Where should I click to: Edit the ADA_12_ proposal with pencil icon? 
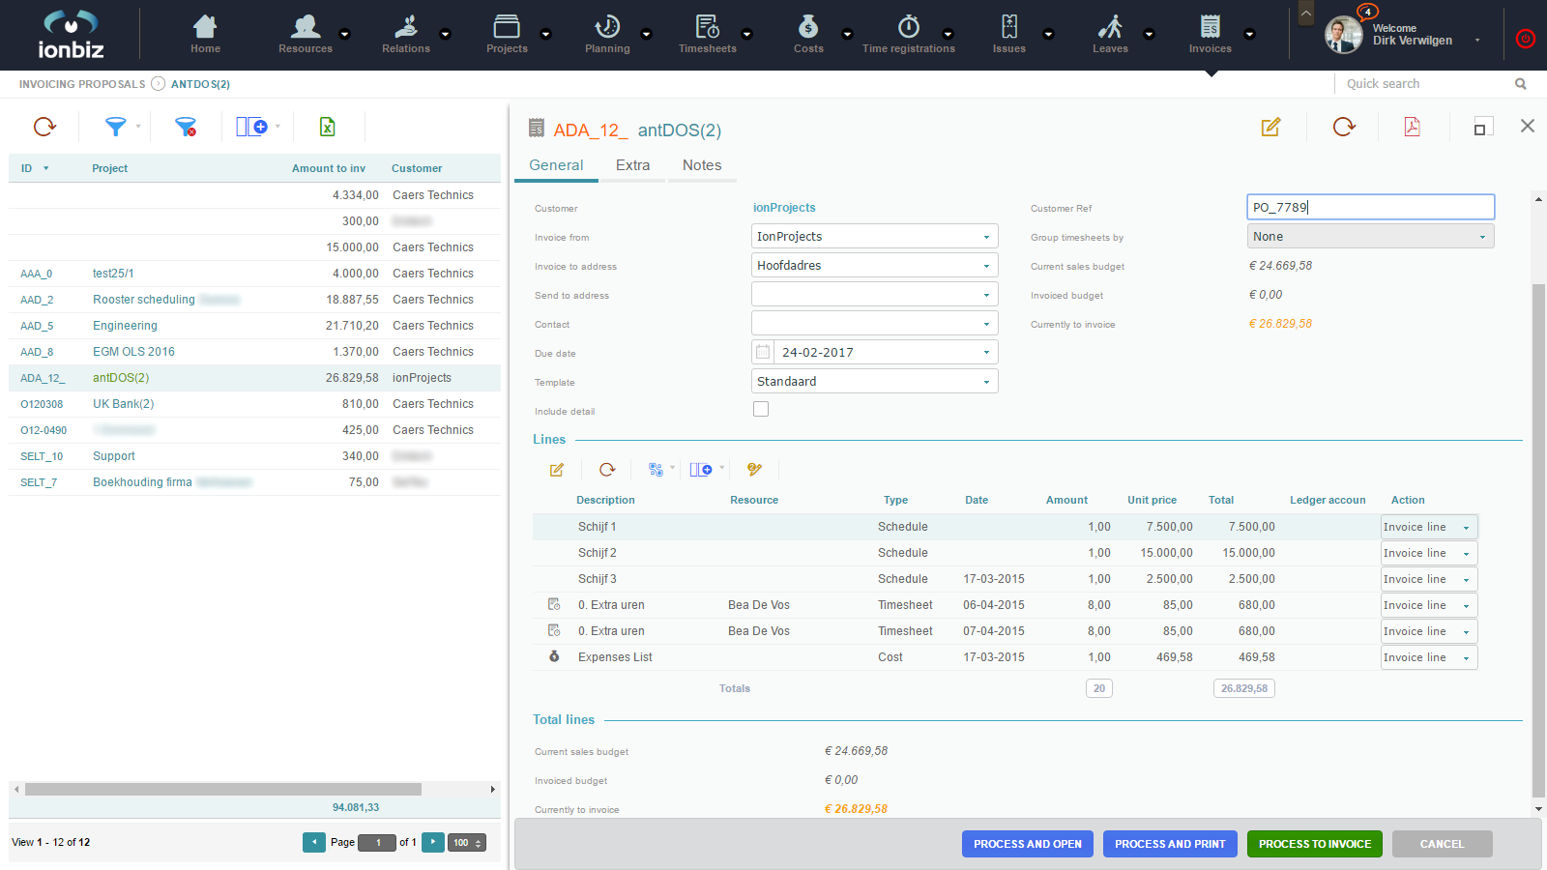[x=1270, y=127]
